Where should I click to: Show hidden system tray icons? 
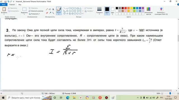click(138, 97)
